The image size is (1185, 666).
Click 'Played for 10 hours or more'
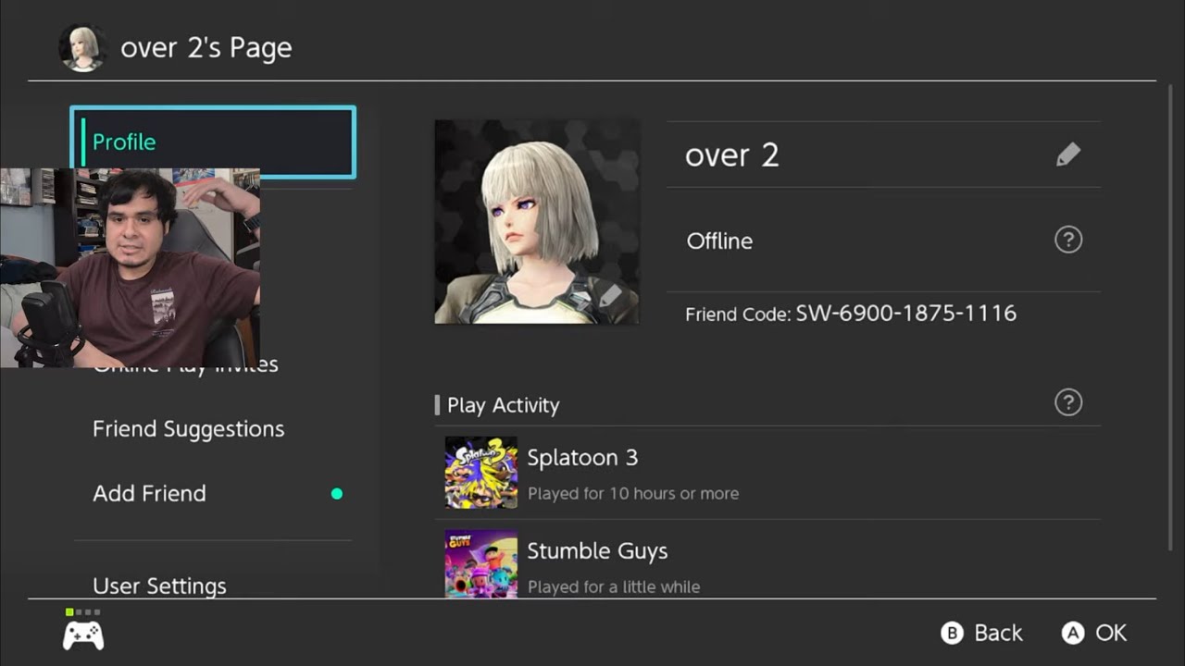click(x=633, y=494)
